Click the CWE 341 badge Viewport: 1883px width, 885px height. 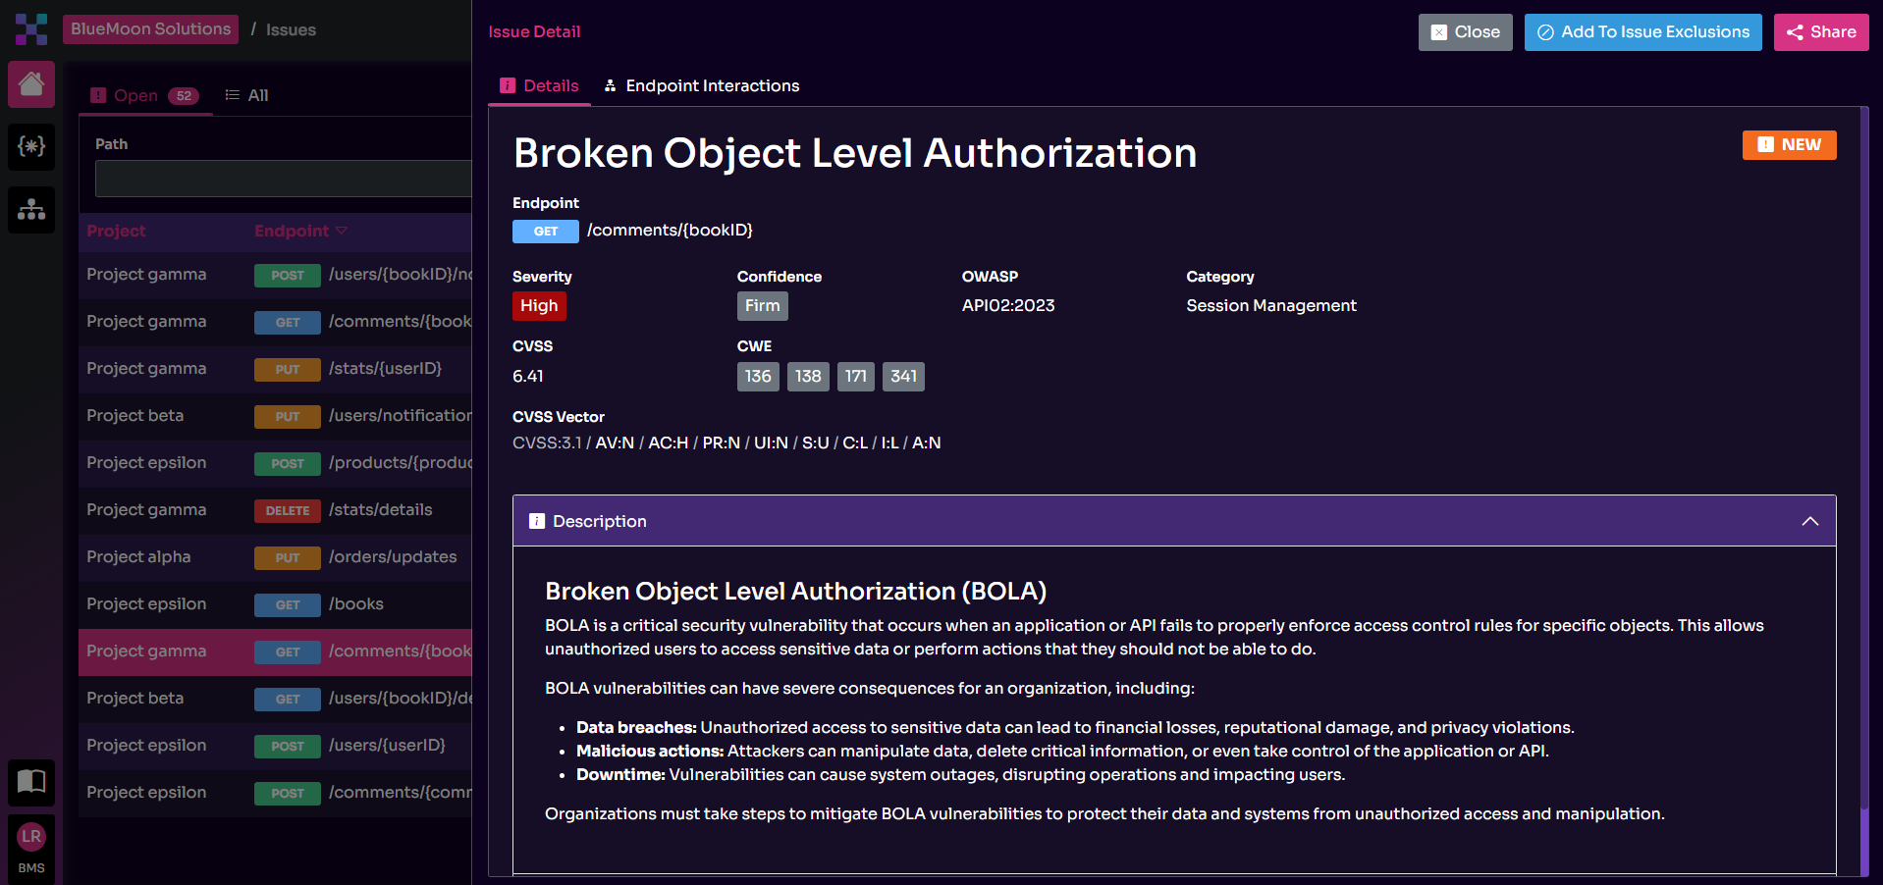coord(903,377)
